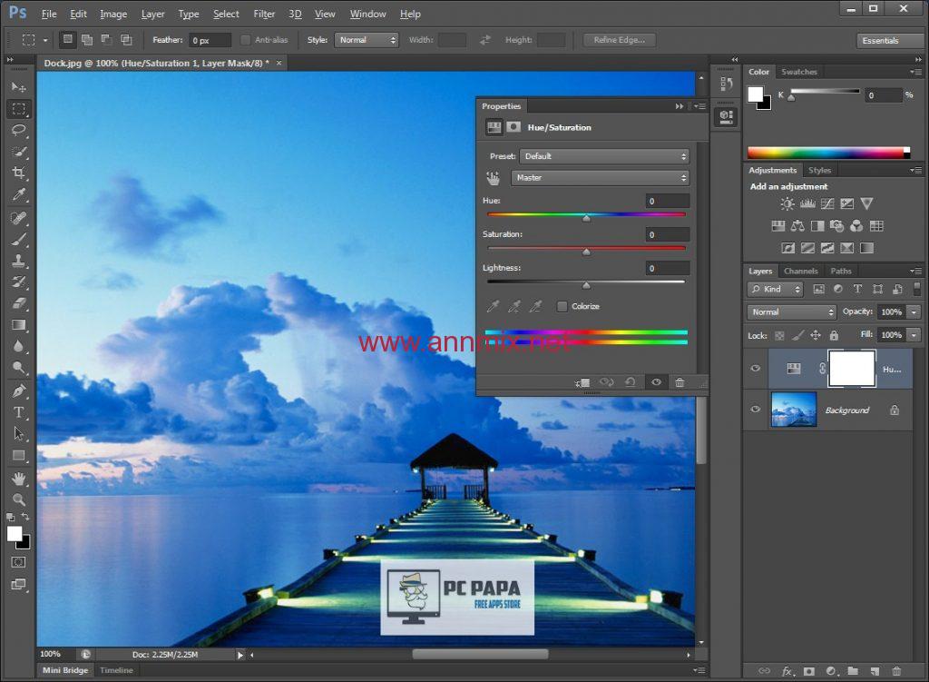Open the Master channel dropdown

(600, 178)
